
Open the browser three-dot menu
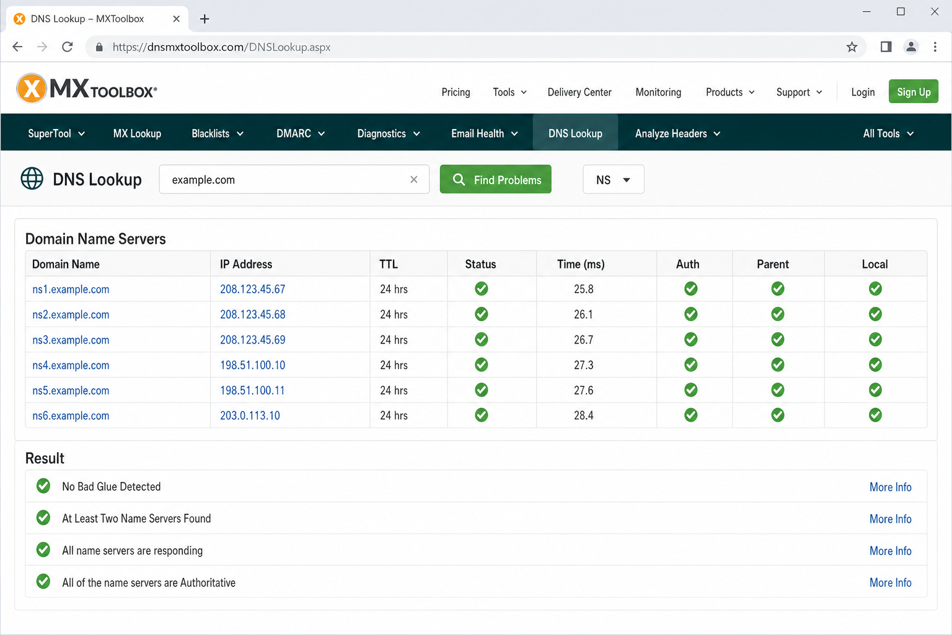click(935, 47)
